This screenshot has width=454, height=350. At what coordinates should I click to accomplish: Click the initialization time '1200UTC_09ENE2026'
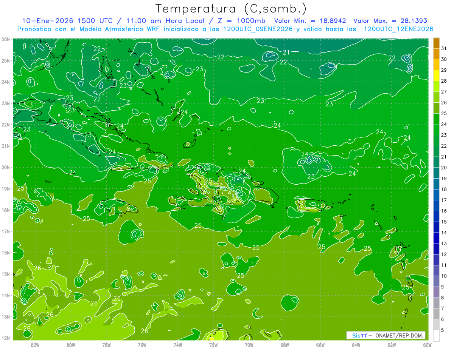(x=258, y=29)
